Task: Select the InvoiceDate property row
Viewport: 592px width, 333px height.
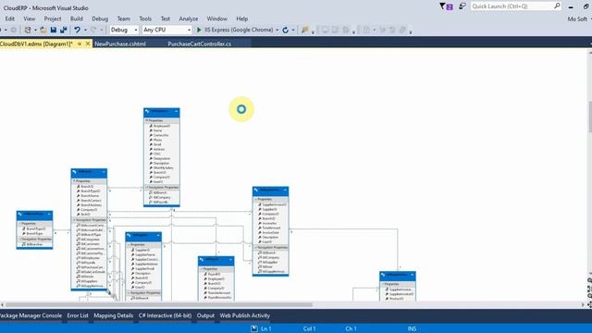Action: [x=271, y=232]
